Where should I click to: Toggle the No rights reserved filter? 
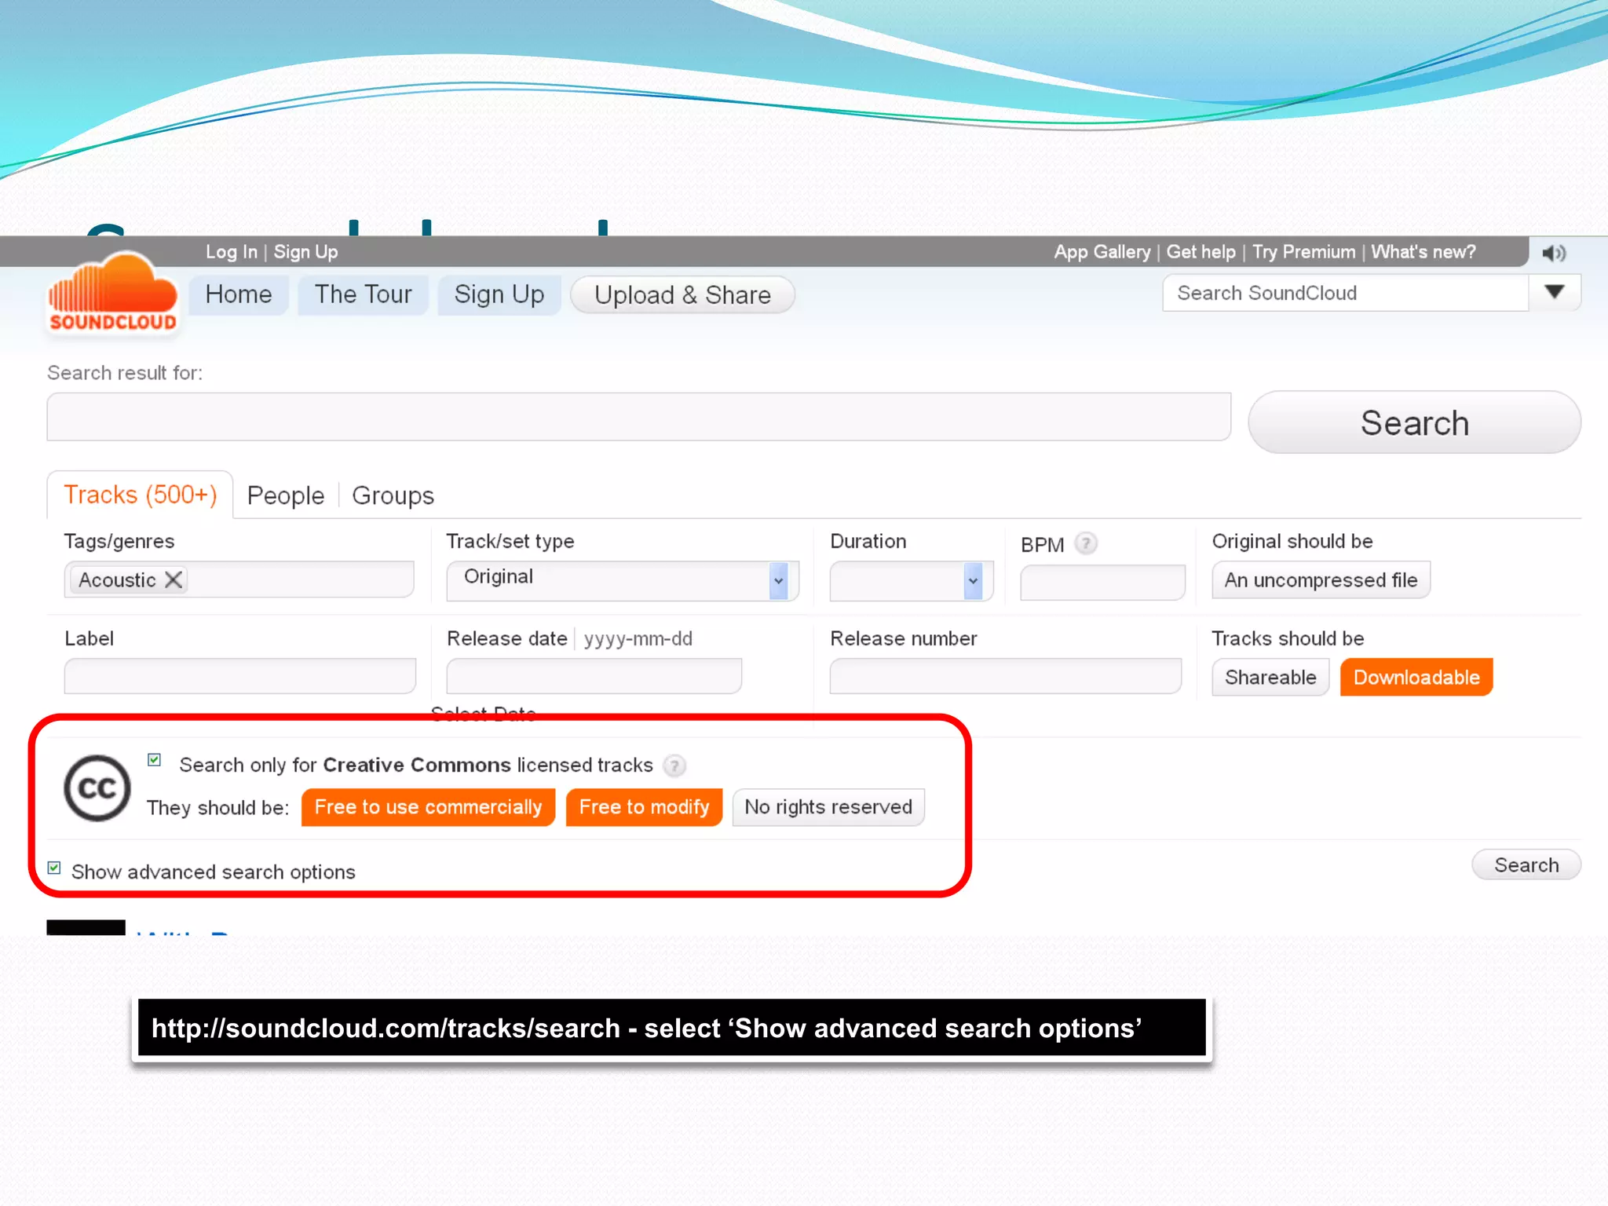click(828, 807)
